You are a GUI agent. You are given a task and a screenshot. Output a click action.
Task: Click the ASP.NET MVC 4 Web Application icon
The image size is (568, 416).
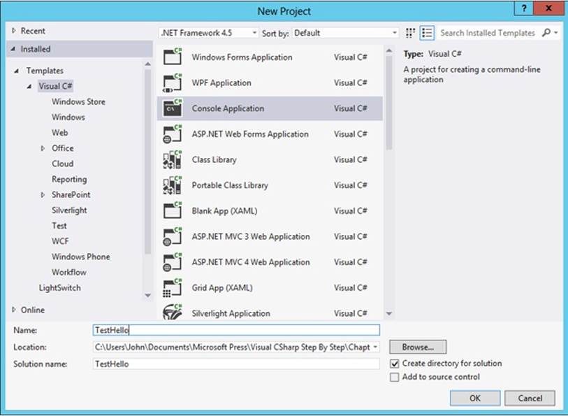point(173,262)
